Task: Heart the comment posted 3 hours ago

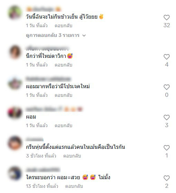Action: tap(166, 148)
